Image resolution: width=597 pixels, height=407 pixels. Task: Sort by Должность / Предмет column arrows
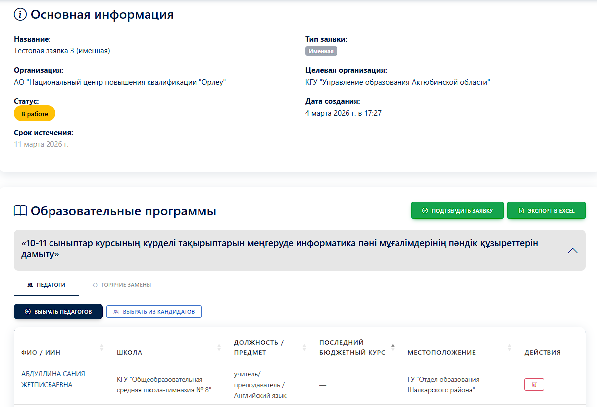(x=304, y=348)
